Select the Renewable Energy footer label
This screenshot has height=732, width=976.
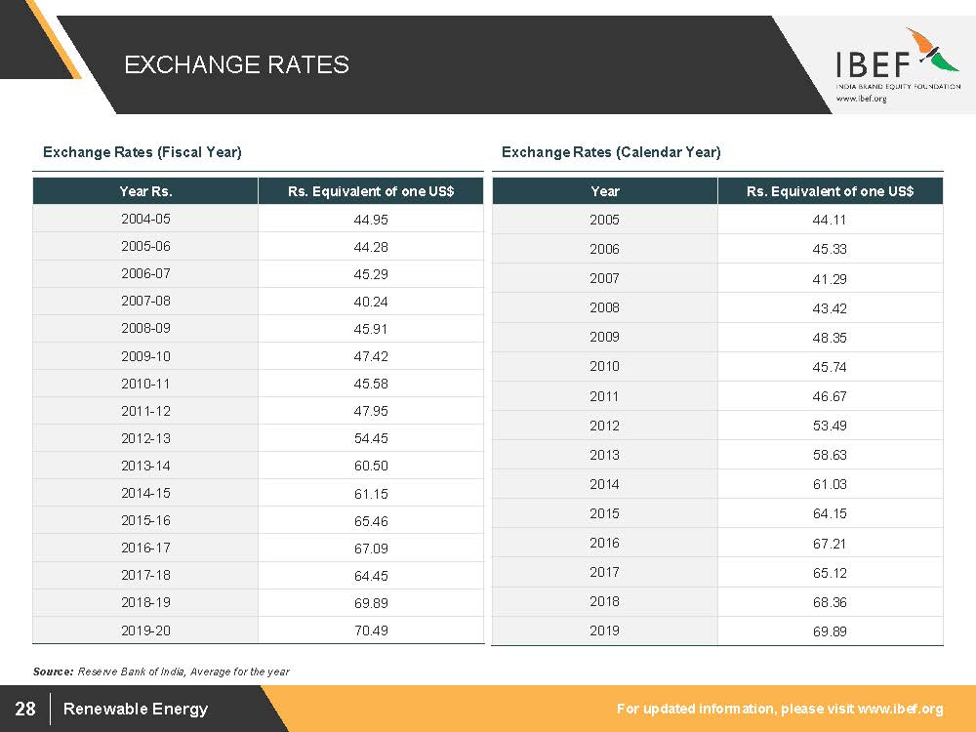tap(135, 709)
